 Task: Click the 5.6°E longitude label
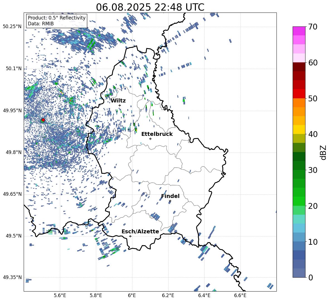[60, 295]
